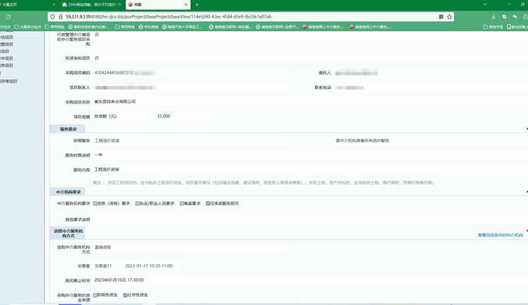The image size is (528, 305).
Task: Reload the page with the refresh icon
Action: pyautogui.click(x=8, y=17)
